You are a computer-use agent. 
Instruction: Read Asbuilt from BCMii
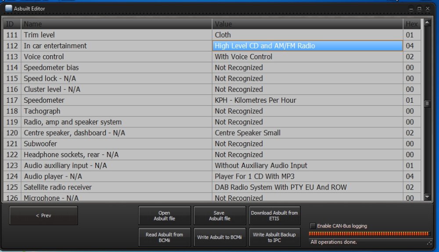(165, 237)
